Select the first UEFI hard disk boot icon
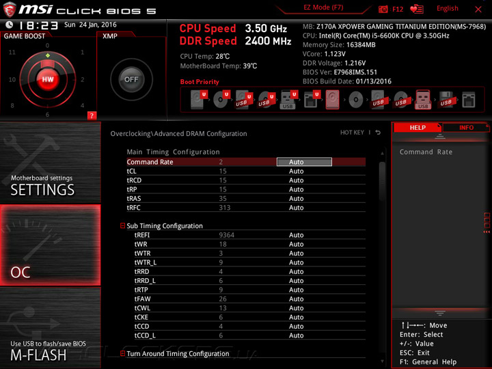Screen dimensions: 492x369 click(x=199, y=100)
